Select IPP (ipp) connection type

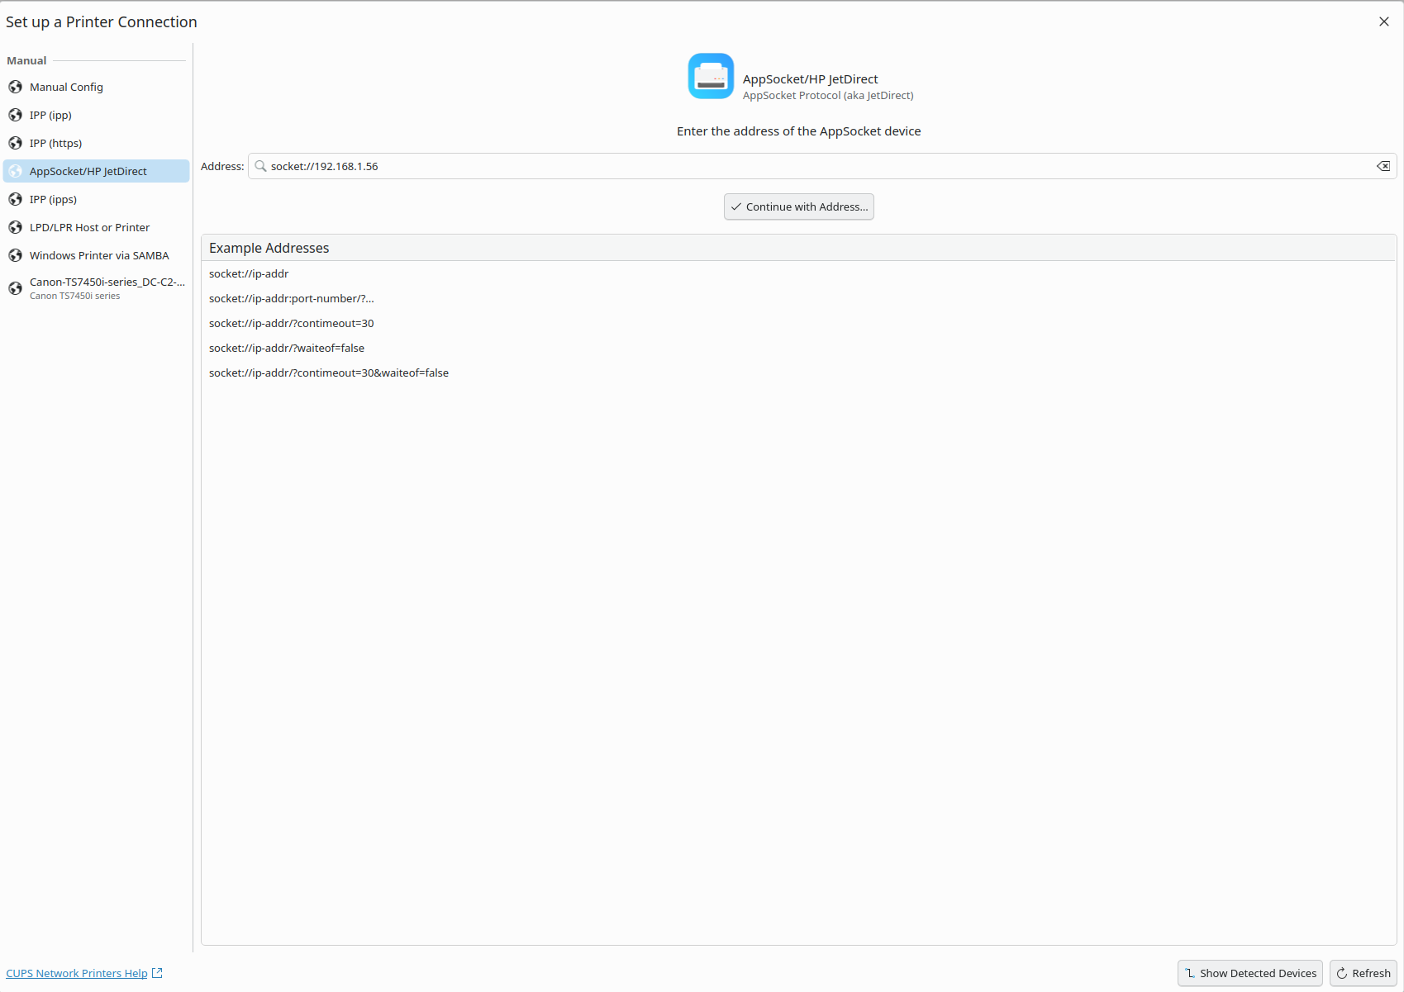point(50,115)
